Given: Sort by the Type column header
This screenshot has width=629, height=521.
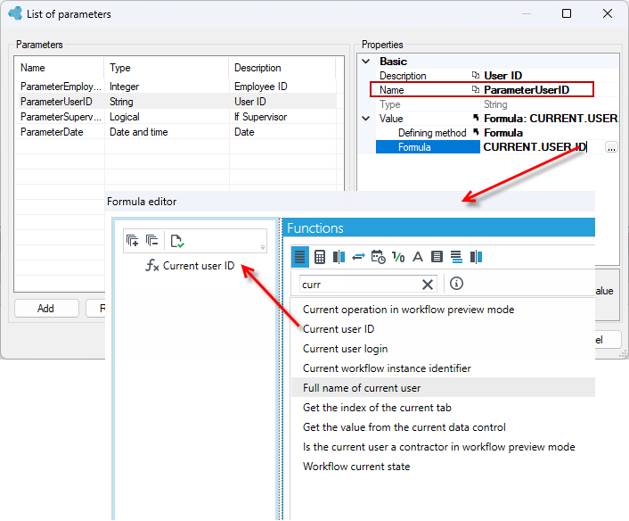Looking at the screenshot, I should [x=167, y=68].
